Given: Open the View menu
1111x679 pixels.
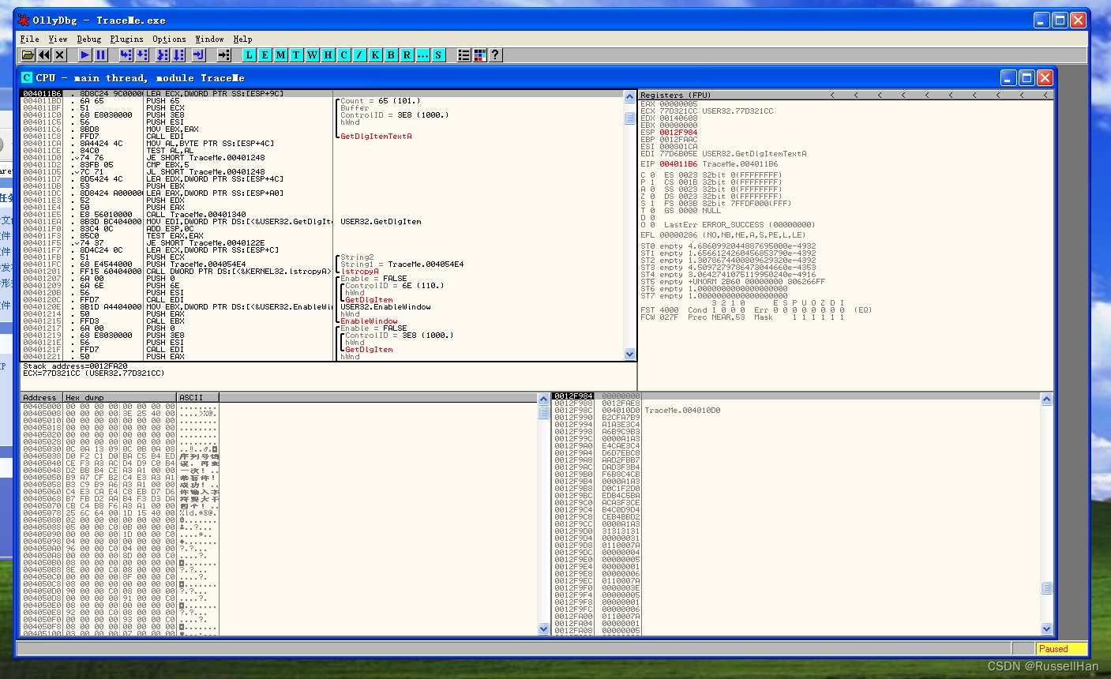Looking at the screenshot, I should pos(58,39).
